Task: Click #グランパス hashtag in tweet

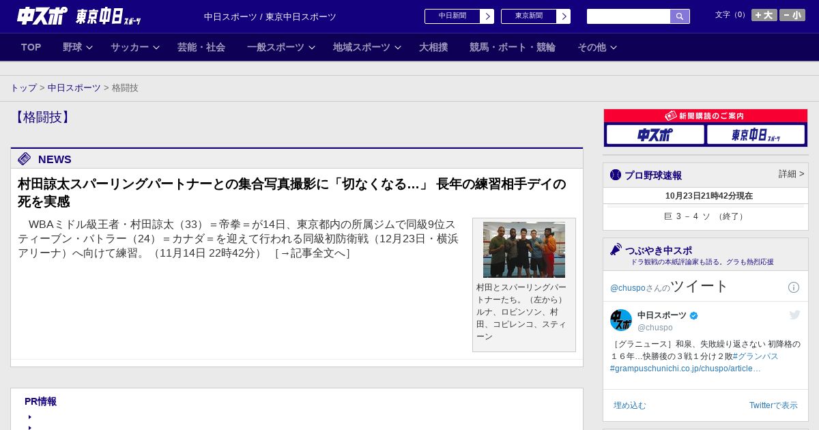Action: [756, 356]
